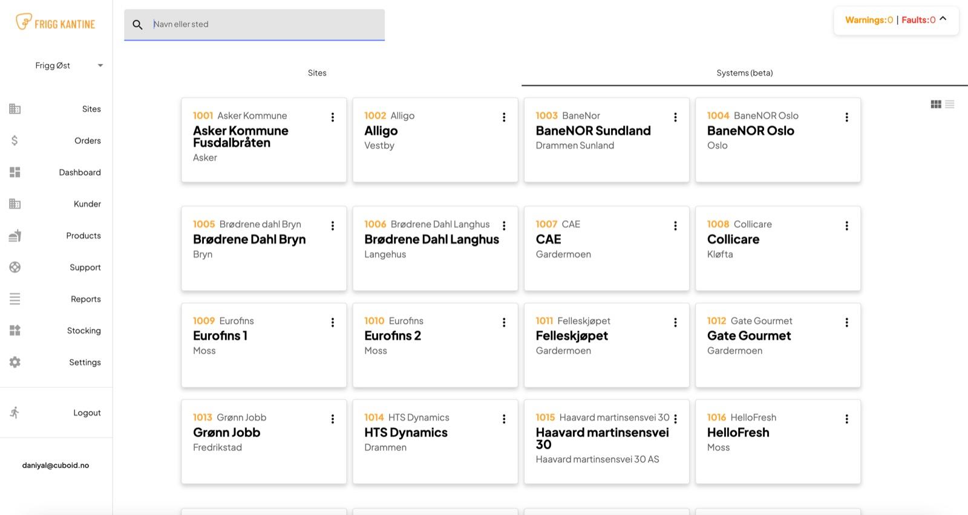Open three-dot menu on Brødrene Dahl Langhus
This screenshot has height=515, width=968.
click(x=504, y=226)
